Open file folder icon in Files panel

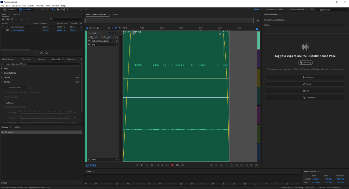[3, 19]
